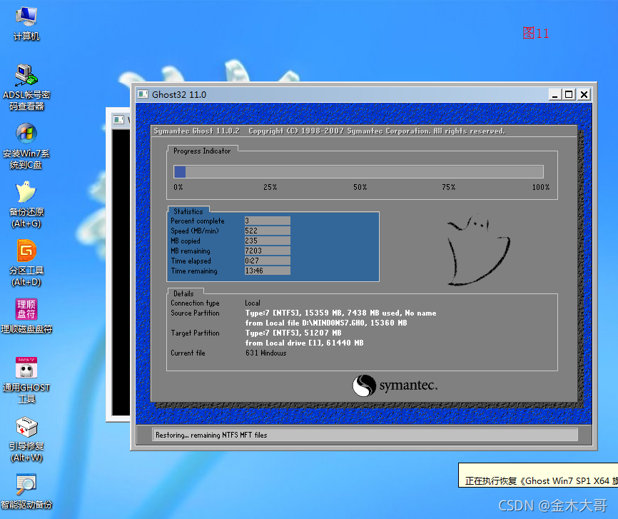Open the 通用GHOST工具 desktop icon
This screenshot has height=519, width=618.
point(26,380)
